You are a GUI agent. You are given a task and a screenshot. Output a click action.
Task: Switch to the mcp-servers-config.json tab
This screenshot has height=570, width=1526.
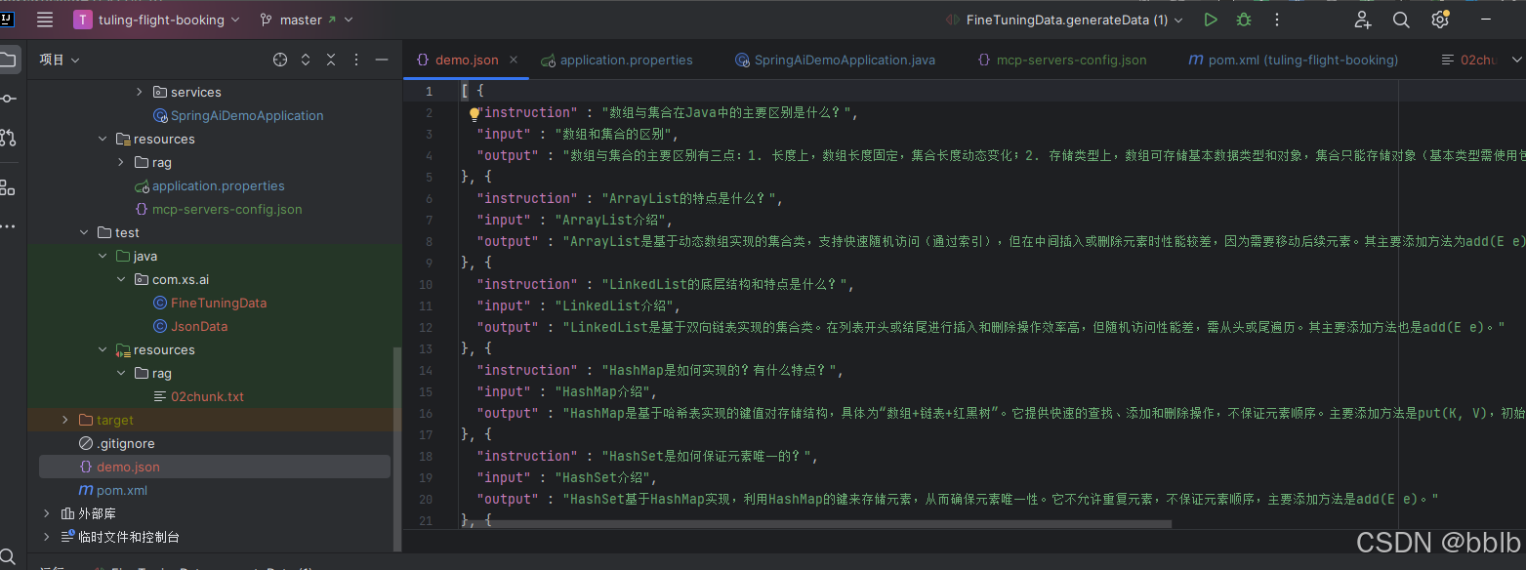[1061, 60]
